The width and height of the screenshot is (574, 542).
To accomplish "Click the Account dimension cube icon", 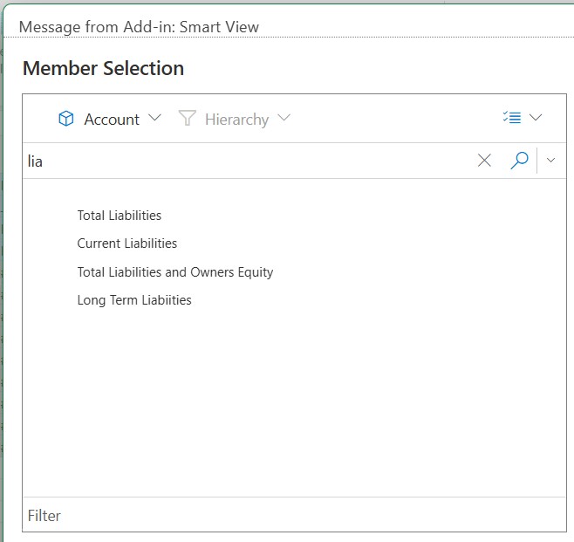I will 66,119.
